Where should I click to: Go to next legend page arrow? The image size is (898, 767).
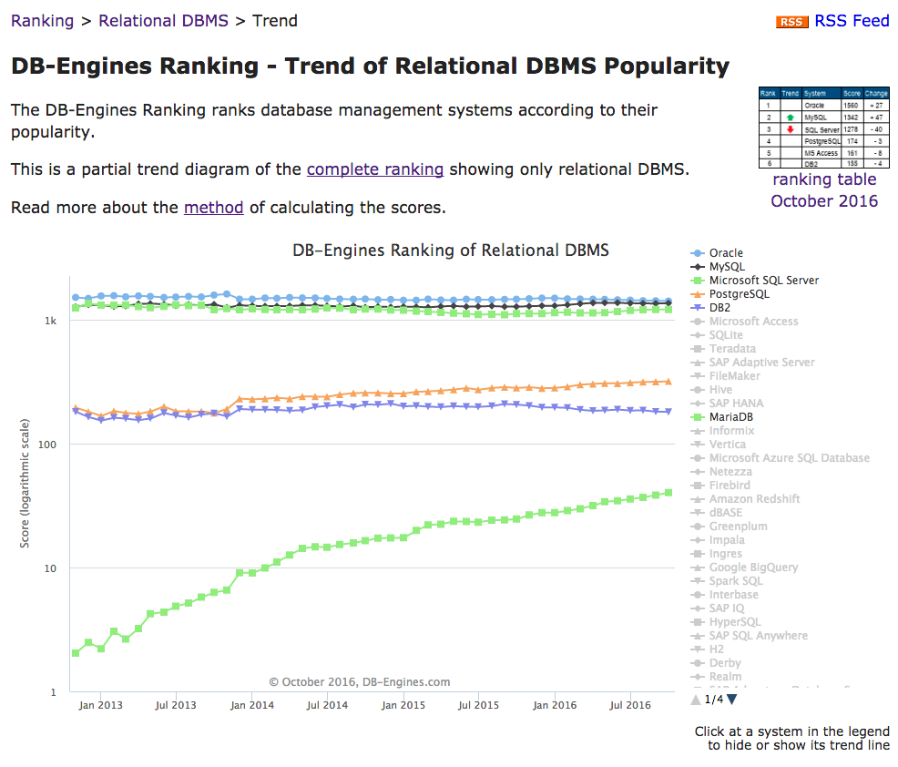[732, 700]
